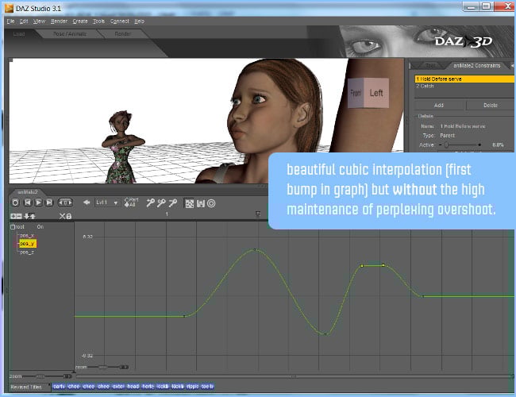The height and width of the screenshot is (397, 516).
Task: Switch to the aniMate2 Constraints tab
Action: pos(476,66)
